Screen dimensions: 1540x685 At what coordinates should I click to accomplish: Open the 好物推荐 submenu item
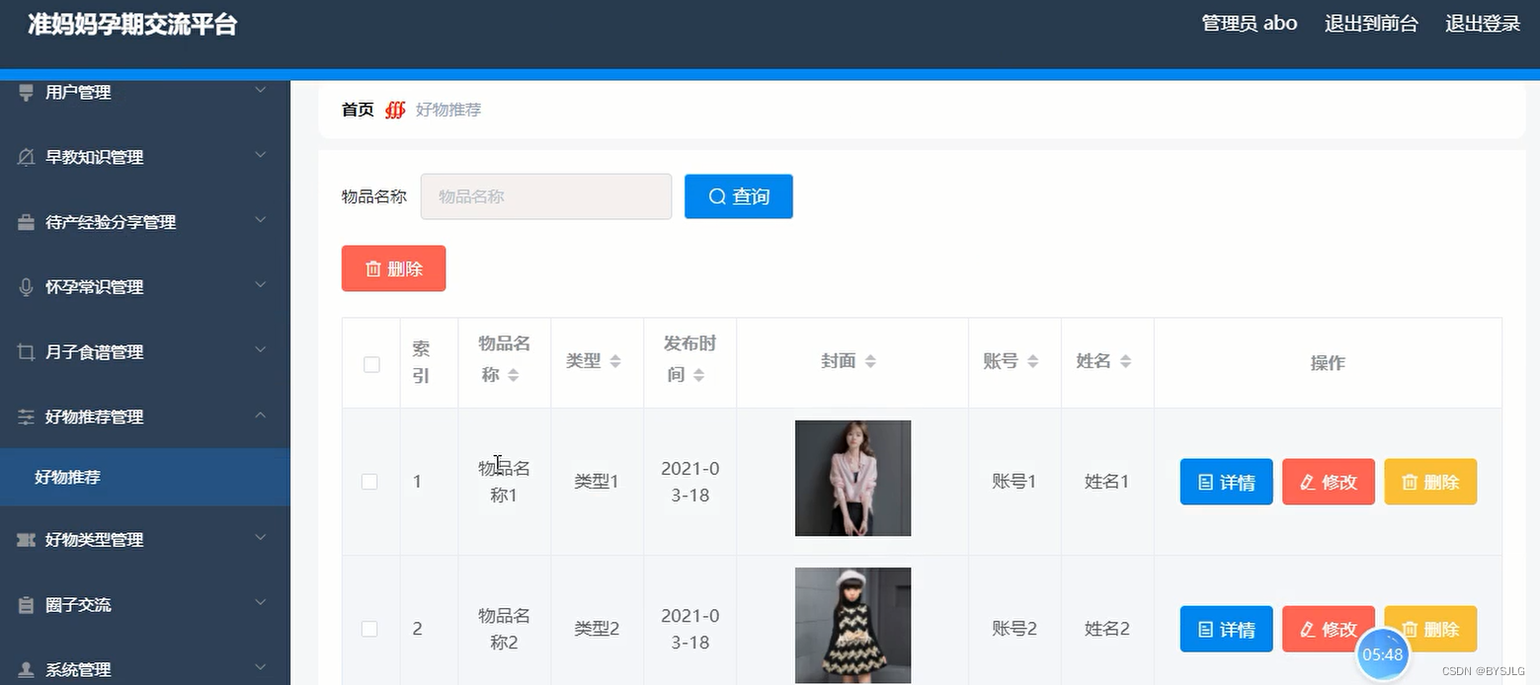coord(145,478)
